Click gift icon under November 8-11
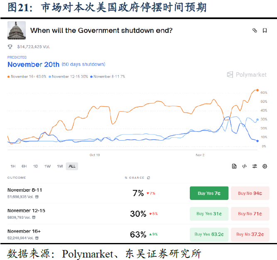 point(35,197)
